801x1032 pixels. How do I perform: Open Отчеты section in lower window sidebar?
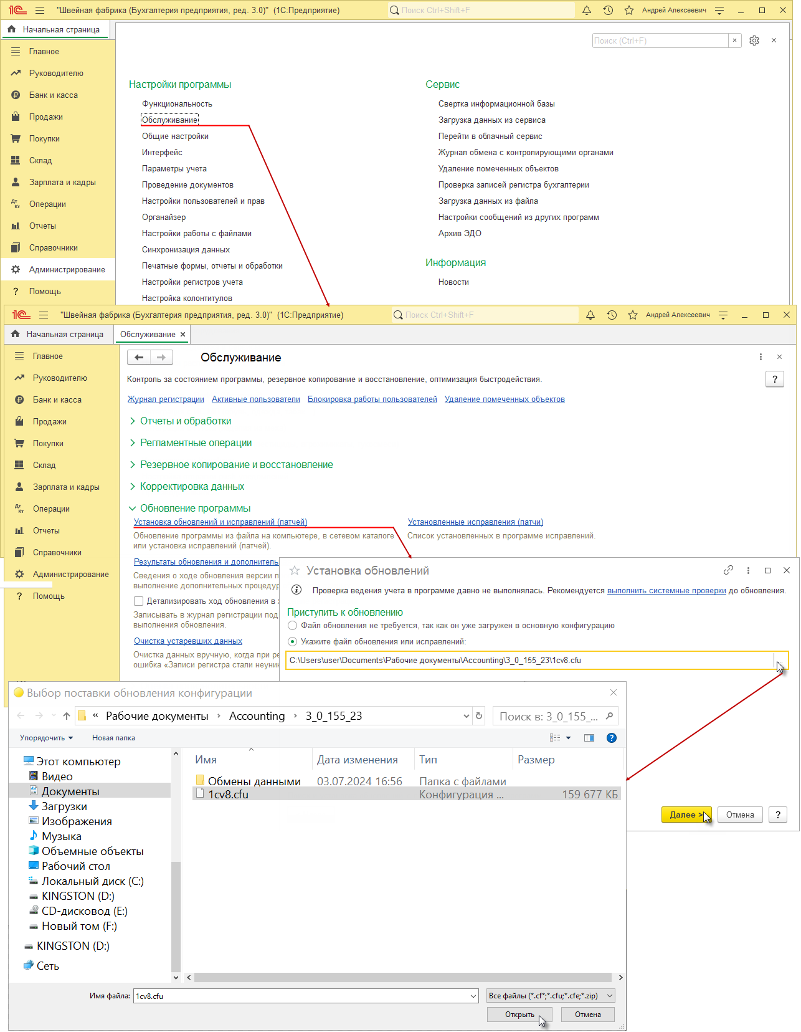pos(46,530)
